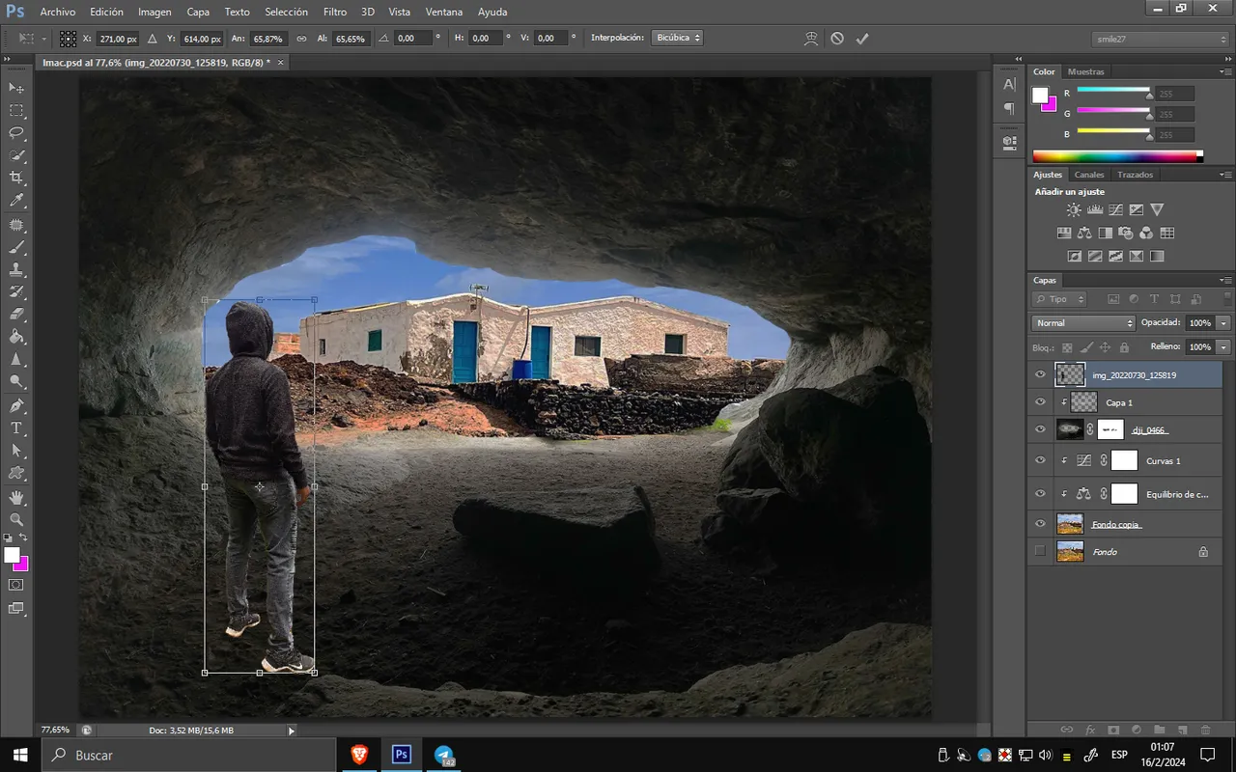Switch to the Trazados tab
This screenshot has width=1236, height=772.
click(1135, 175)
